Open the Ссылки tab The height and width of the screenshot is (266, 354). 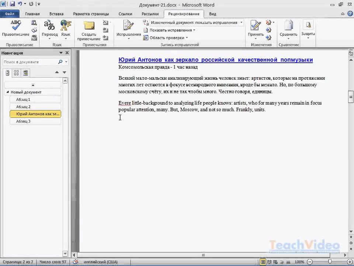pos(125,14)
